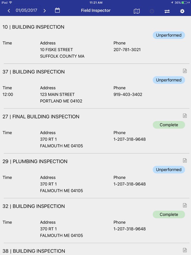Open notes icon for inspection 32

click(x=185, y=205)
